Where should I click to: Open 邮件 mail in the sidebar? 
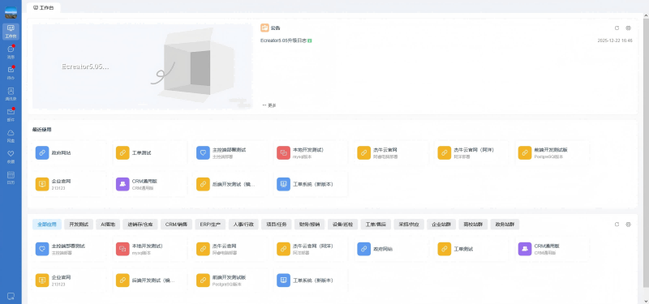coord(11,115)
